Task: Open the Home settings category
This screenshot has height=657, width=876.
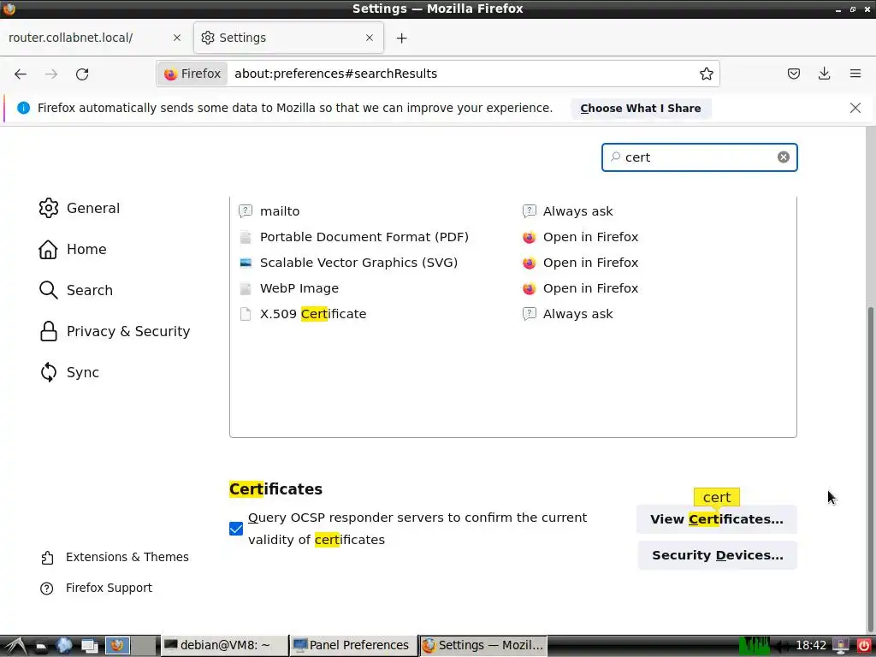Action: [73, 249]
